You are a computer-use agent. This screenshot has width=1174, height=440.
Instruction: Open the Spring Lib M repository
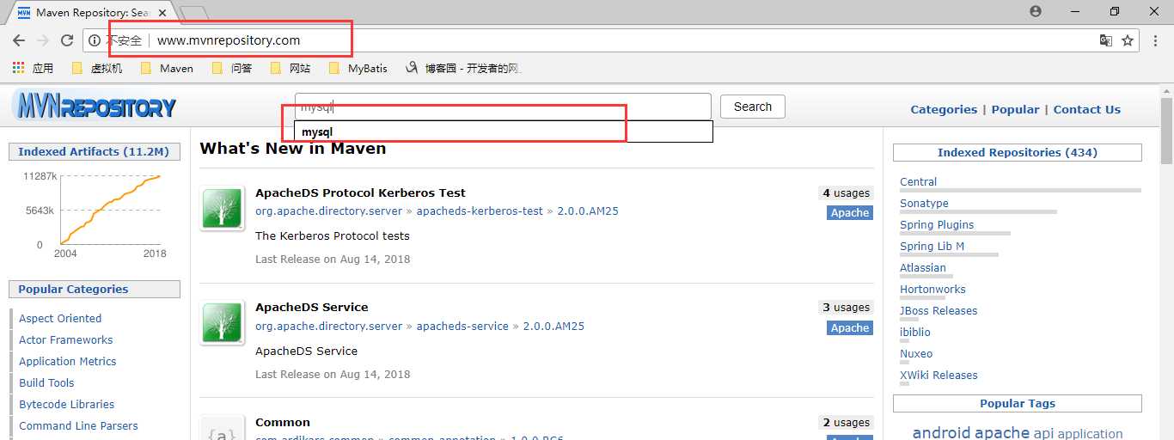pos(932,246)
